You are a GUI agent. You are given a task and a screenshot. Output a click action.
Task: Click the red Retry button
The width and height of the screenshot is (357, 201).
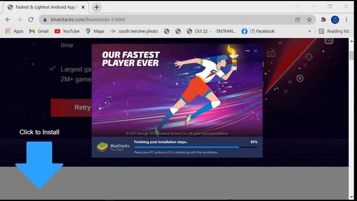[x=71, y=108]
